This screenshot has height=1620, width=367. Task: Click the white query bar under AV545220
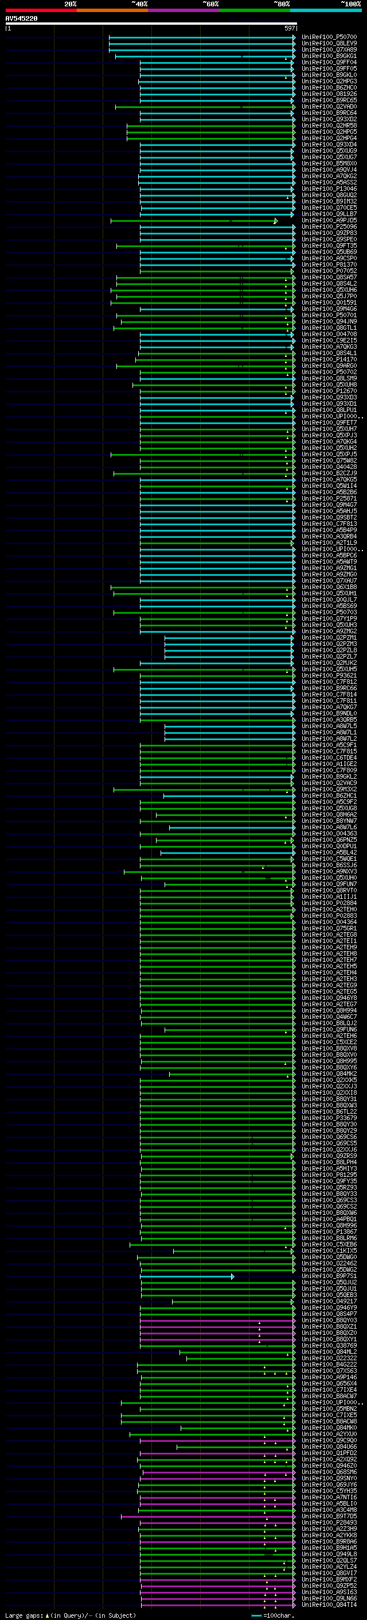click(x=151, y=23)
